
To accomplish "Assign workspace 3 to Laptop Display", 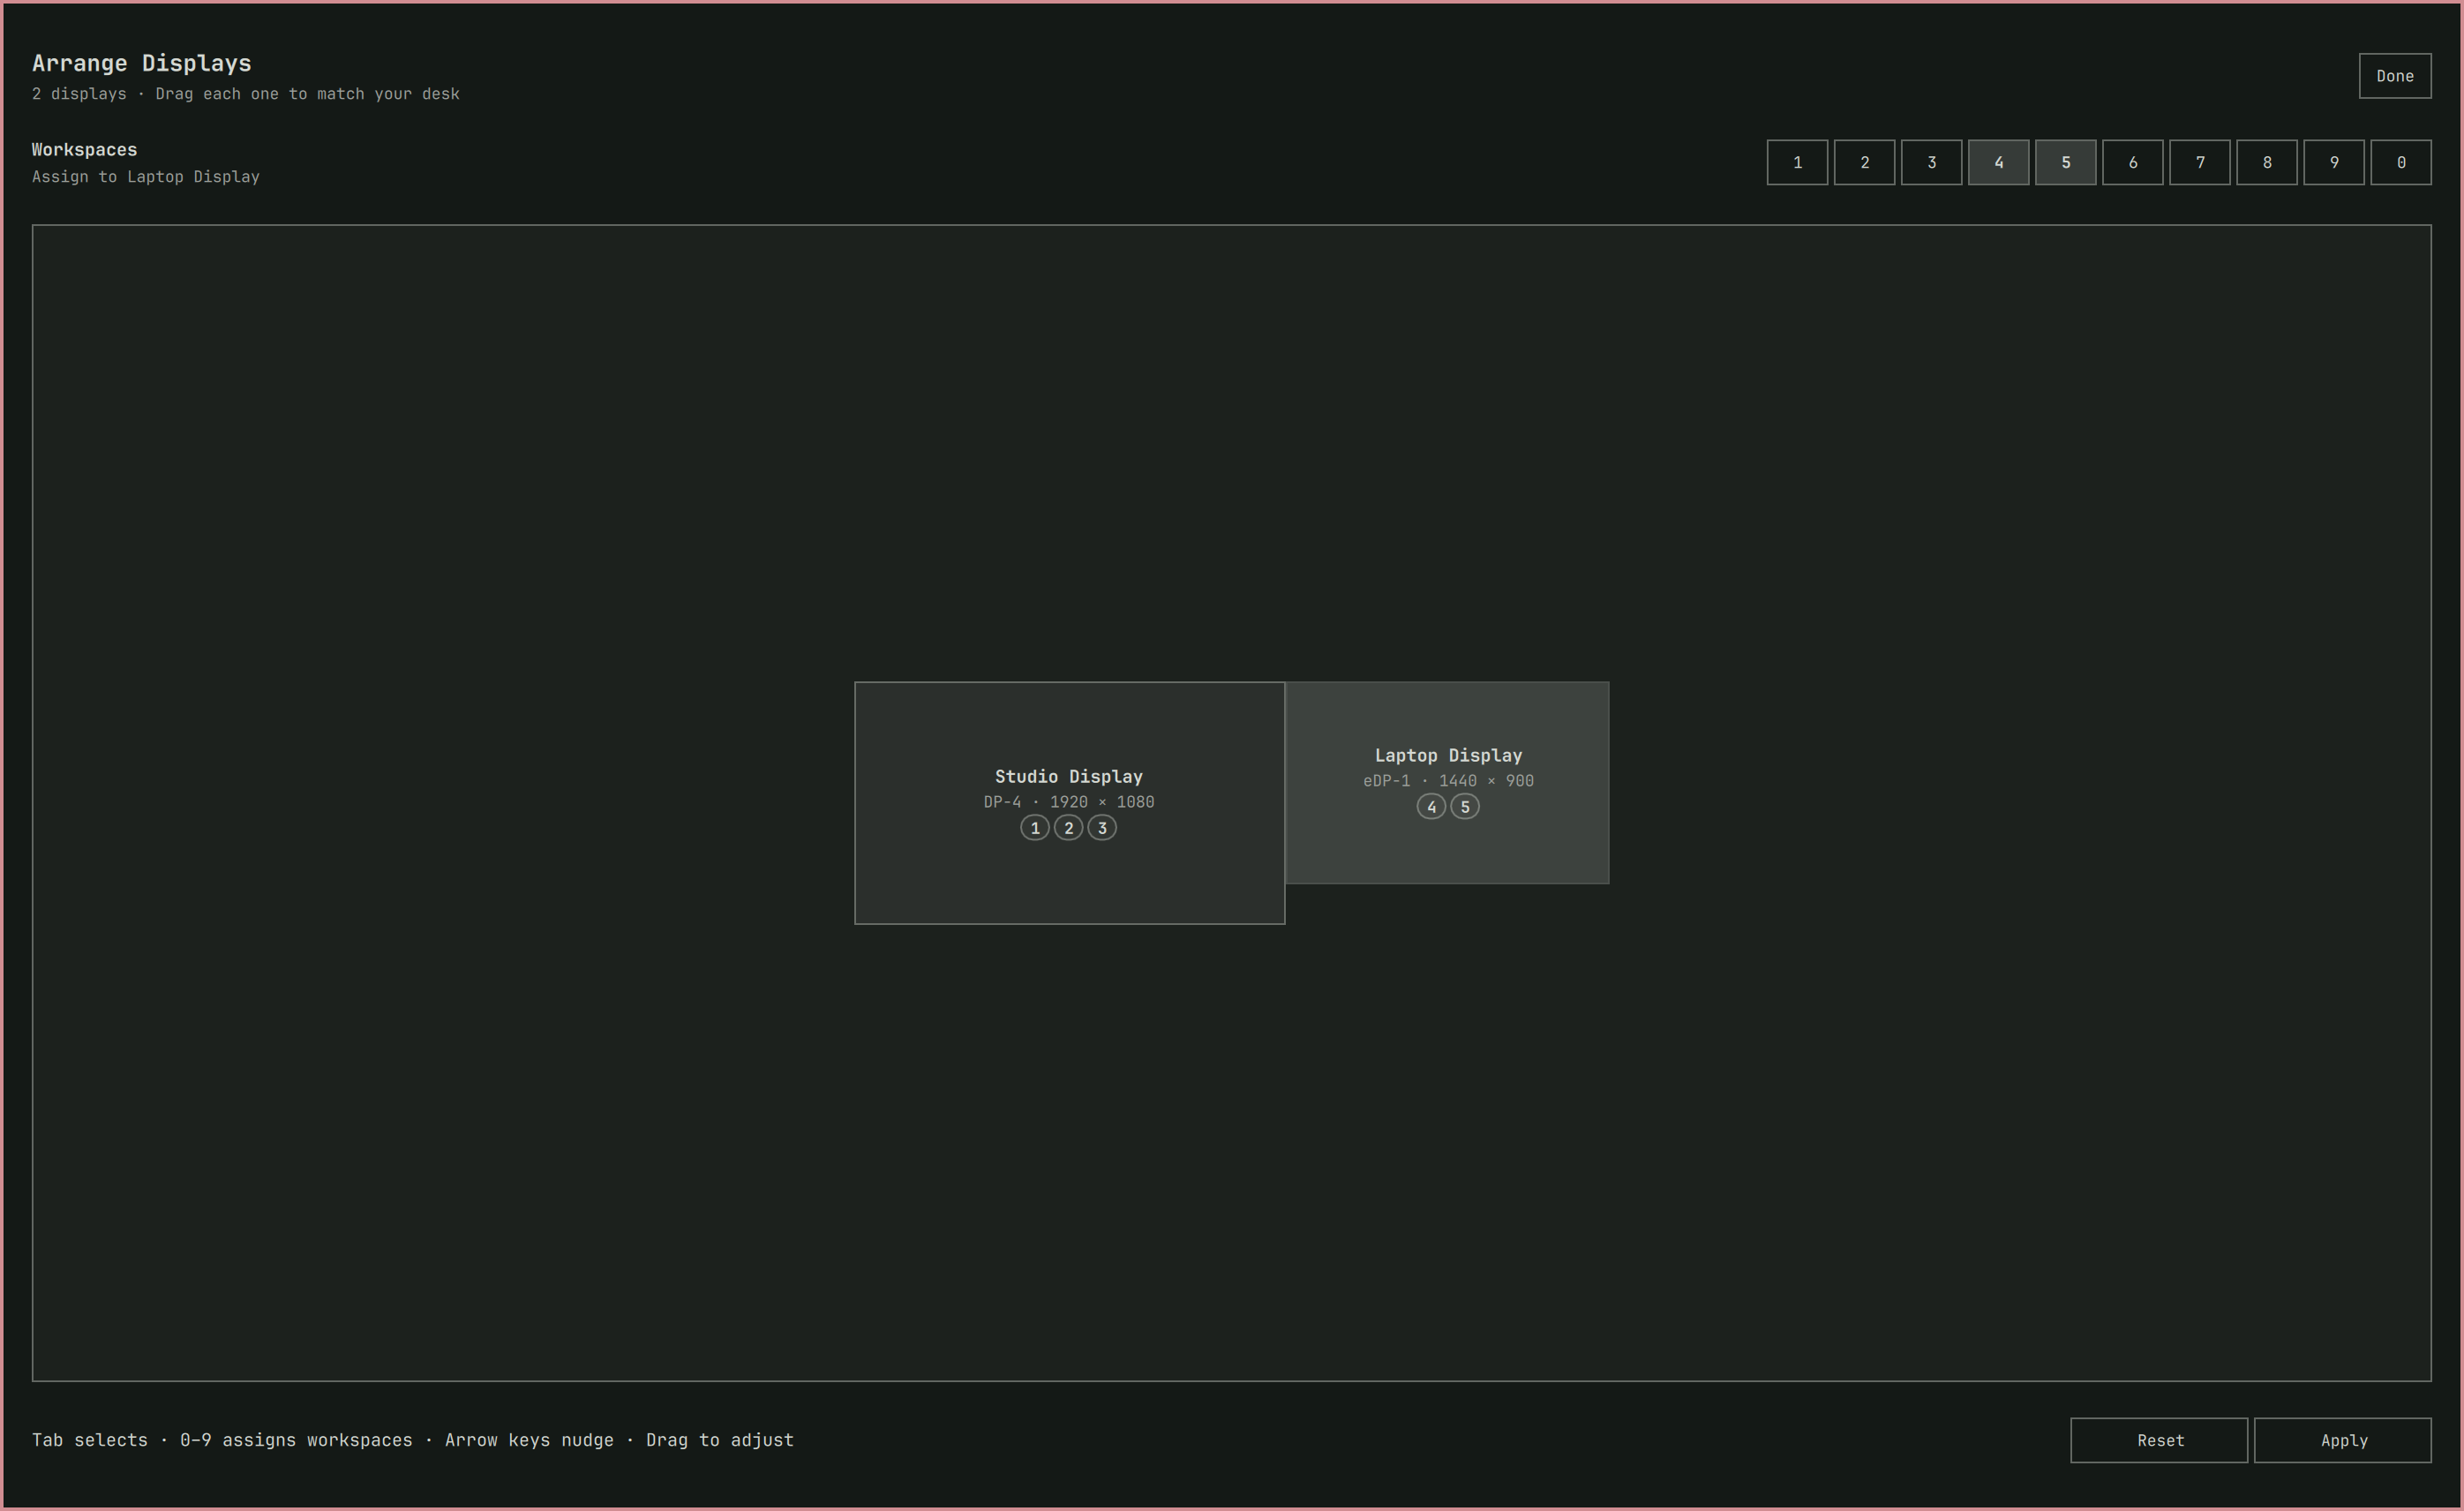I will [1931, 162].
